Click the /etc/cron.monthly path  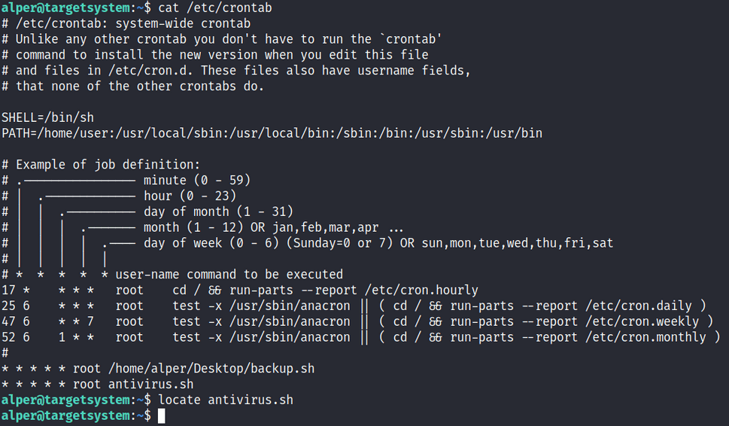click(646, 337)
